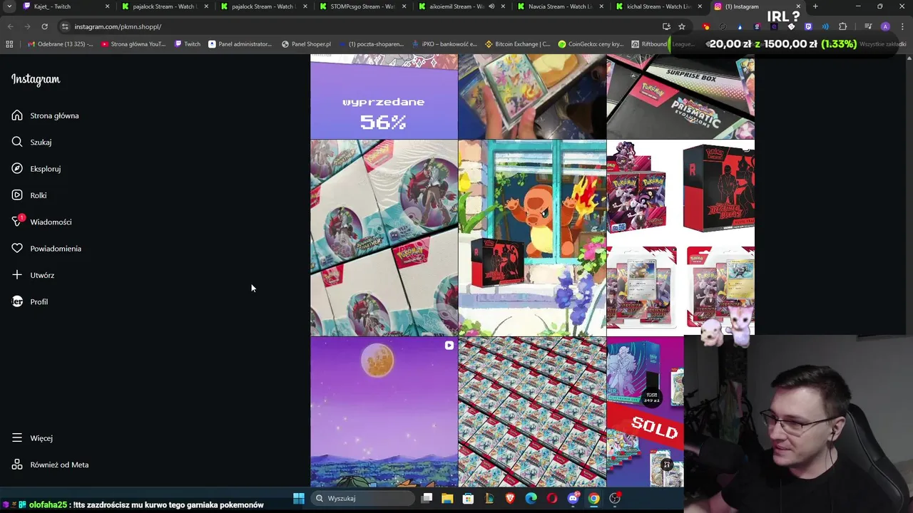Open Profil avatar in sidebar
The image size is (913, 513).
29,301
